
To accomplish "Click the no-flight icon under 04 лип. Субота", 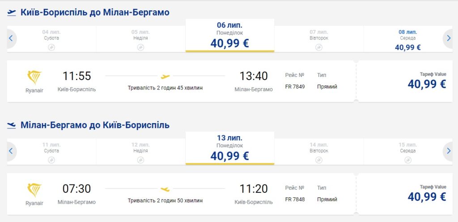I will 51,47.
